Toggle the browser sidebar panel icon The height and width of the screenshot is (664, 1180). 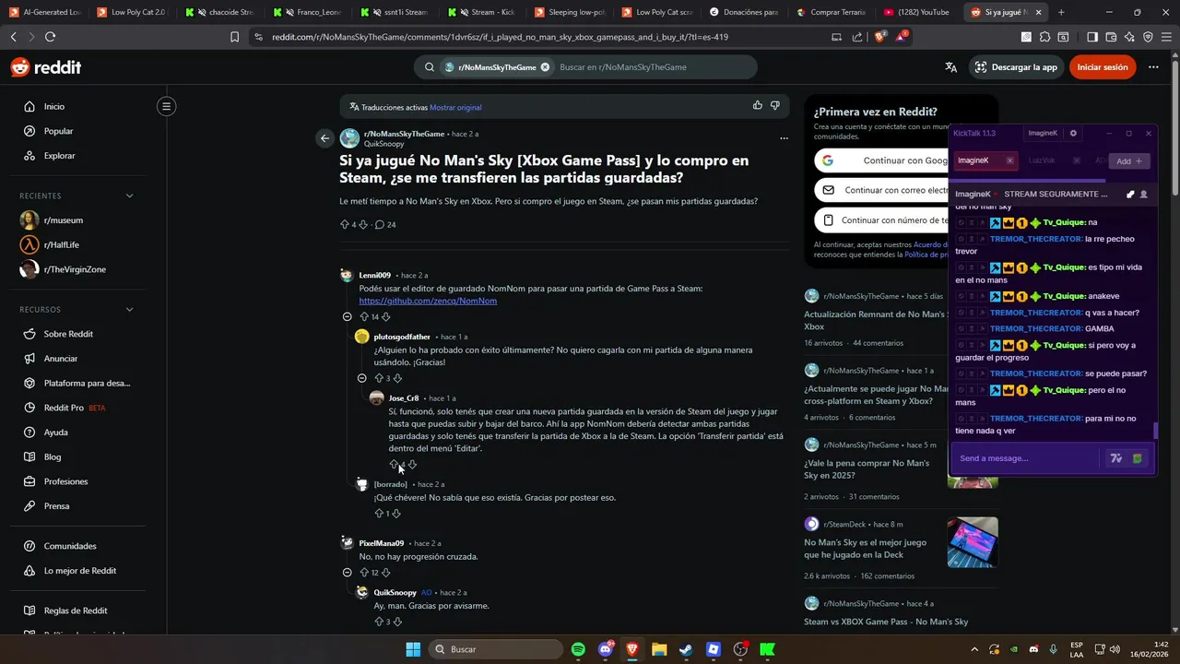(1092, 37)
